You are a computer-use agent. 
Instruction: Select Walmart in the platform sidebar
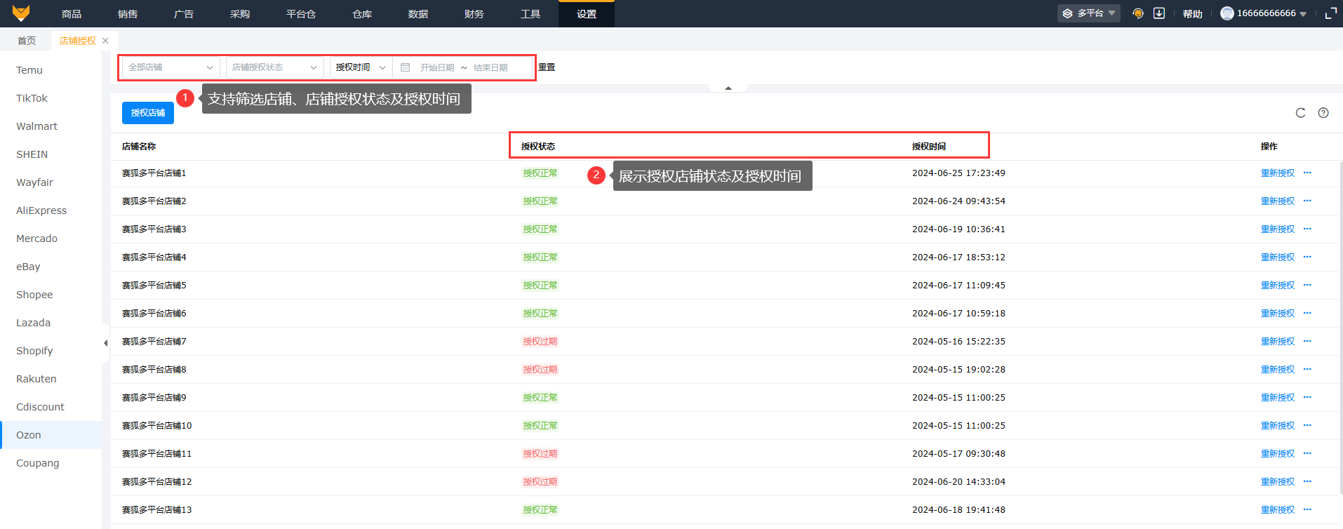pos(51,126)
